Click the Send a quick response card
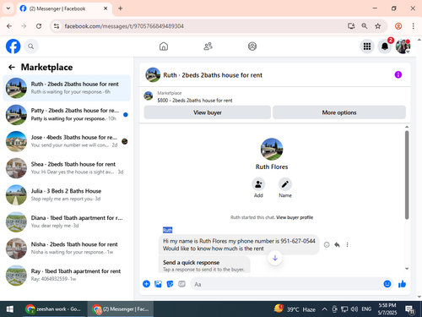The height and width of the screenshot is (317, 422). pos(204,265)
